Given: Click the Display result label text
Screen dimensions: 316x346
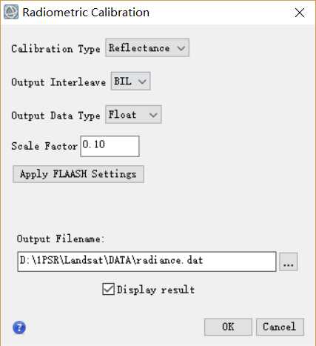Looking at the screenshot, I should coord(156,290).
